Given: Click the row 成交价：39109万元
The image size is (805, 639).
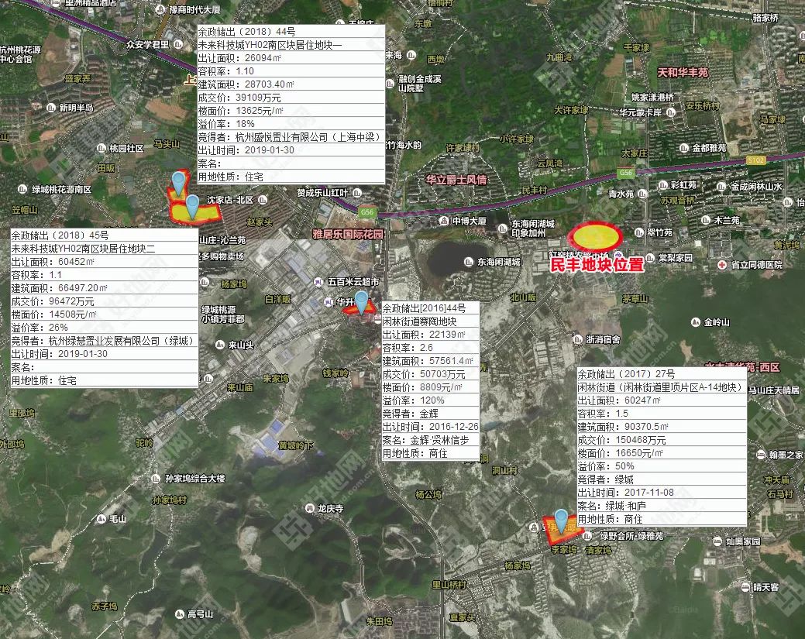Looking at the screenshot, I should coord(291,98).
